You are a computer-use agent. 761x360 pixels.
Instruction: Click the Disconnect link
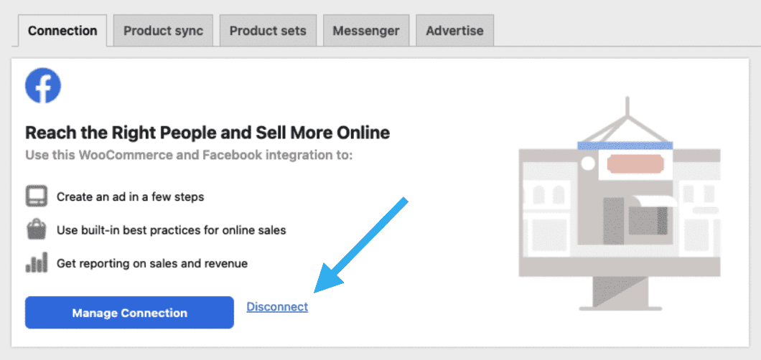[x=277, y=307]
